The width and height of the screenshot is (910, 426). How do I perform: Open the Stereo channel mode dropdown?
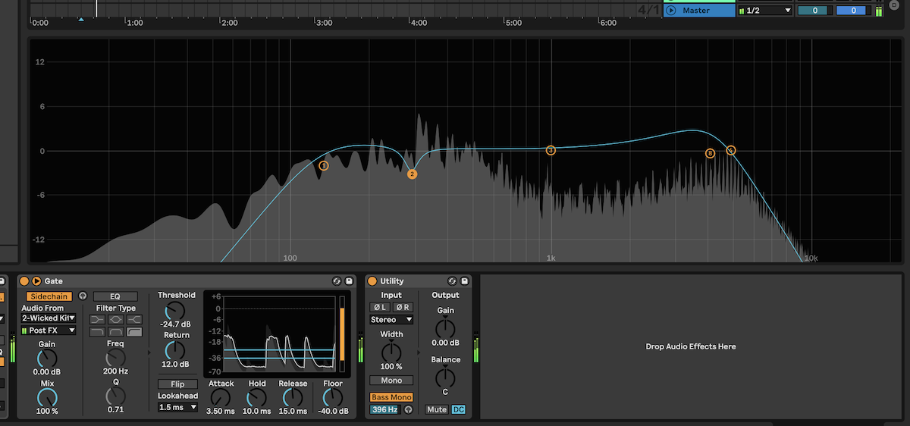(x=391, y=320)
